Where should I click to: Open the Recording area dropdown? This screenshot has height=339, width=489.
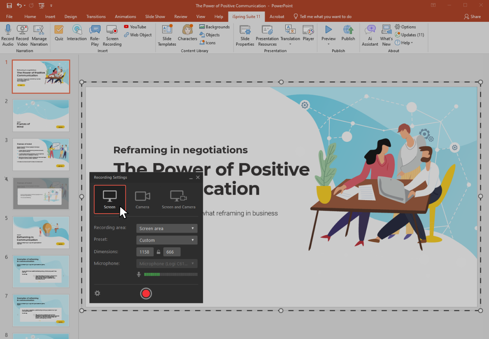click(x=166, y=228)
